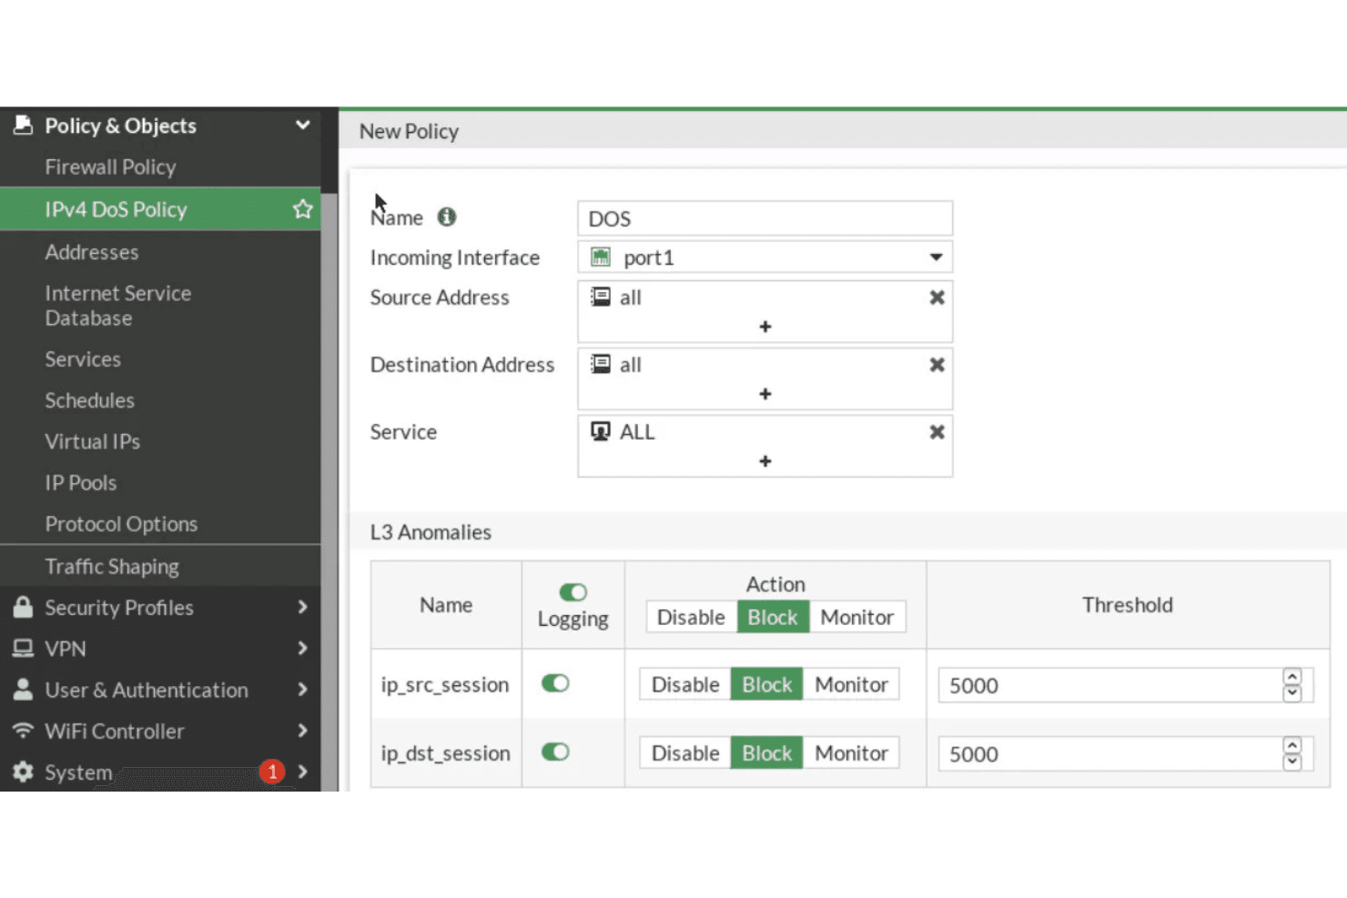Expand the VPN menu chevron
The width and height of the screenshot is (1347, 898).
[303, 648]
